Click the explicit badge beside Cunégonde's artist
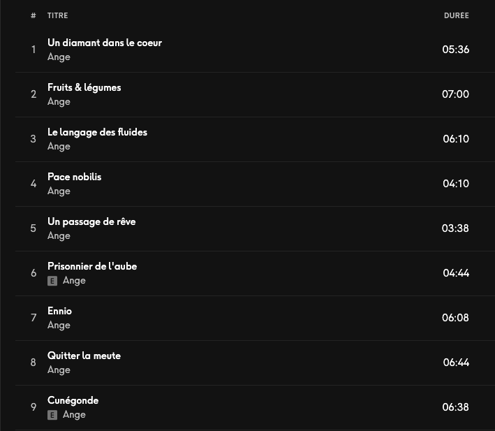 point(52,415)
